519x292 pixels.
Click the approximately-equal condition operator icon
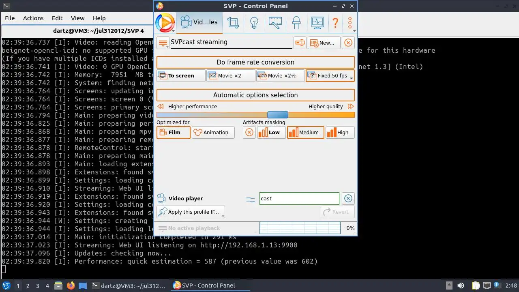click(x=251, y=199)
